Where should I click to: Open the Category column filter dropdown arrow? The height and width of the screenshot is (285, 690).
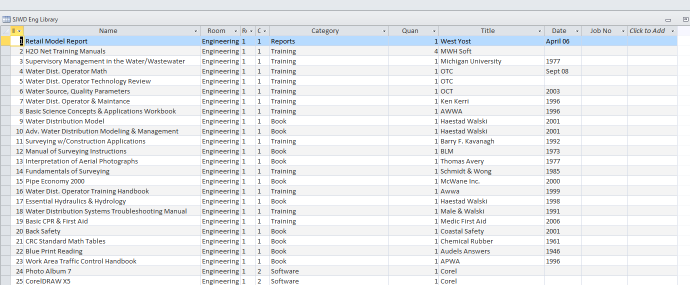(384, 31)
